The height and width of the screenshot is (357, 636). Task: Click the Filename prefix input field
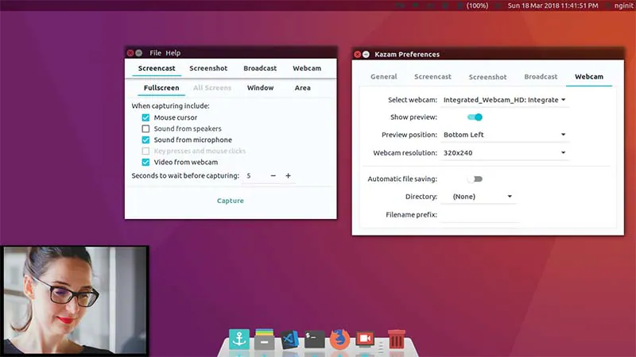[479, 214]
